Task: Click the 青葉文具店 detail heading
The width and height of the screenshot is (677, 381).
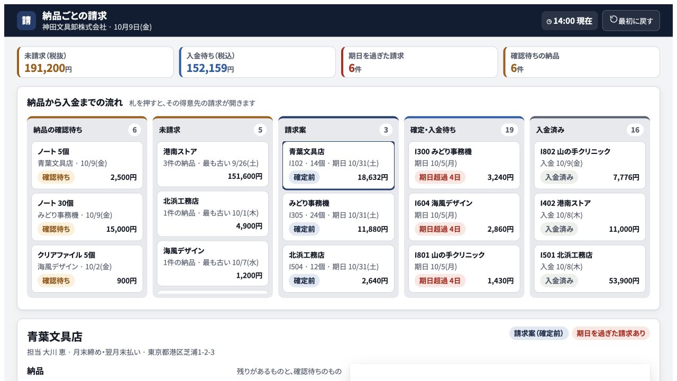Action: pyautogui.click(x=55, y=337)
